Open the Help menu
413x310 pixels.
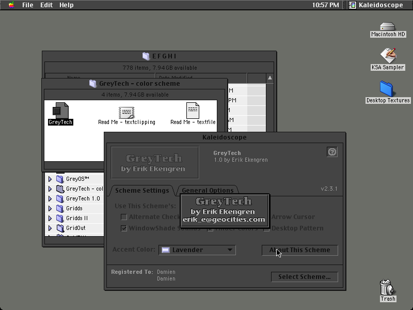(67, 5)
